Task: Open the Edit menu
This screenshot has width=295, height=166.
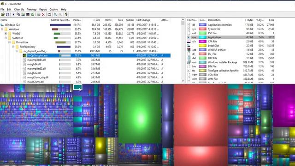Action: (x=9, y=9)
